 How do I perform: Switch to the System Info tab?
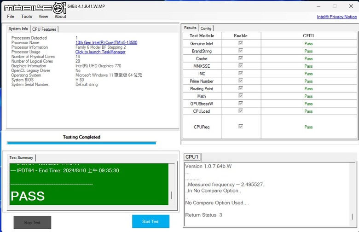point(18,29)
